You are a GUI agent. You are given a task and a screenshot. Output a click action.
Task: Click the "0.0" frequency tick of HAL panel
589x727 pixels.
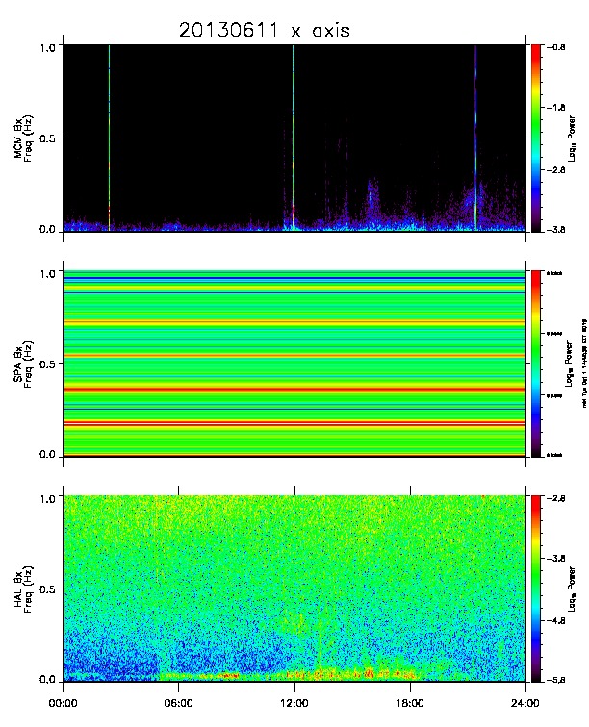coord(47,680)
